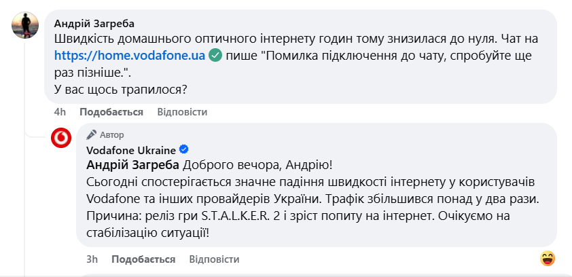Click the blue verified badge by Vodafone Ukraine
The image size is (572, 277).
(183, 149)
